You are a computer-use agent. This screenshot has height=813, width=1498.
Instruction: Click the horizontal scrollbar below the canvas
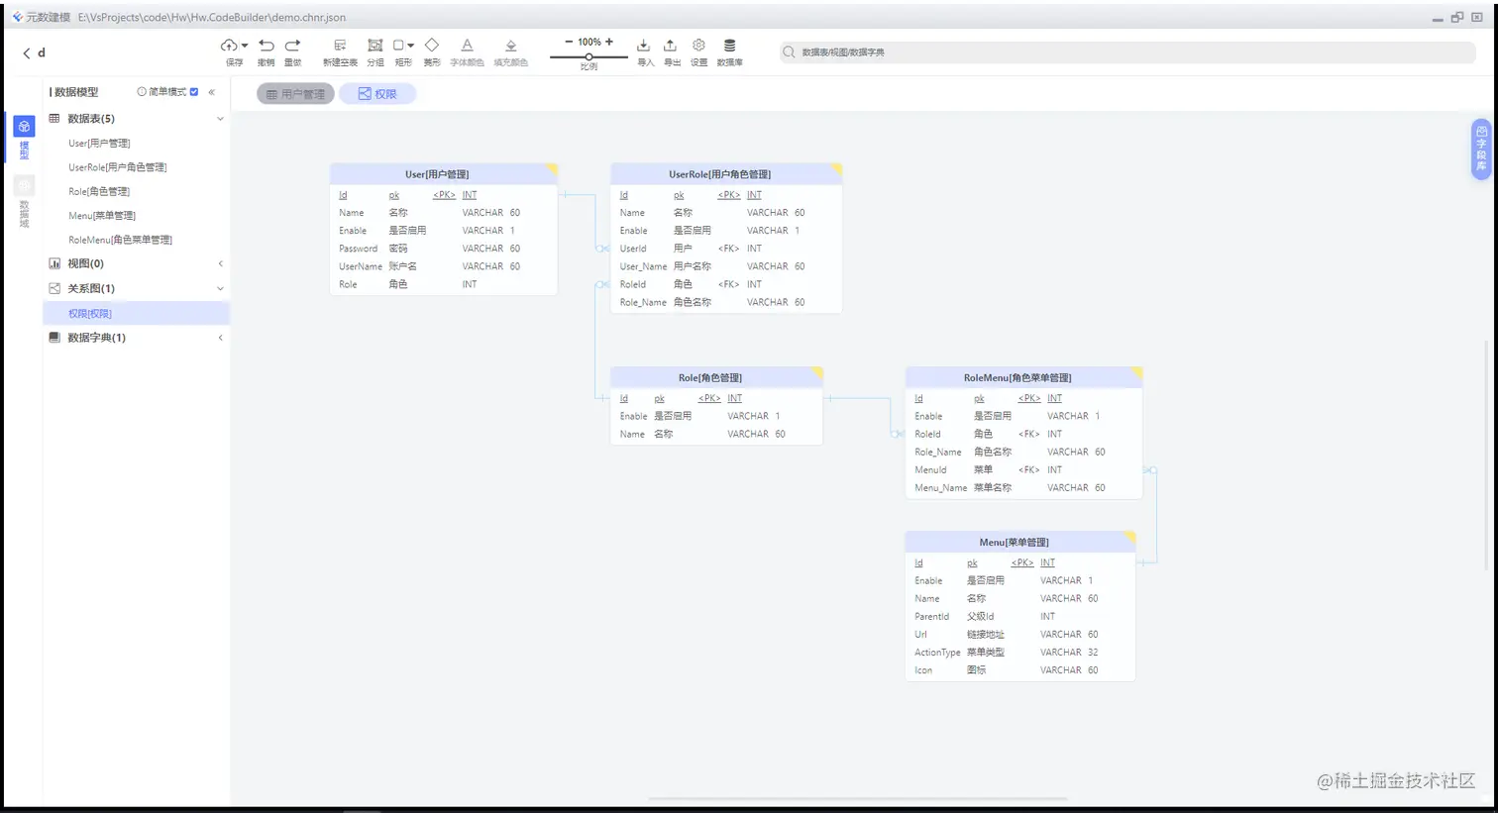pos(858,798)
